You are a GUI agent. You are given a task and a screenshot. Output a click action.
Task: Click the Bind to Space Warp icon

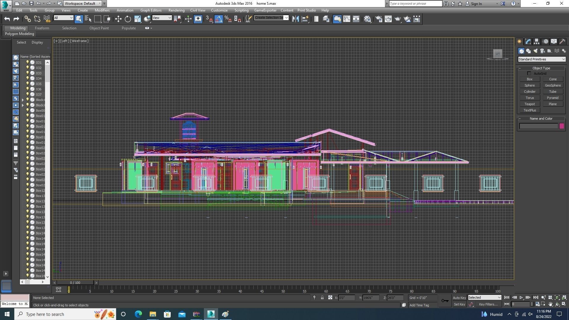coord(47,19)
